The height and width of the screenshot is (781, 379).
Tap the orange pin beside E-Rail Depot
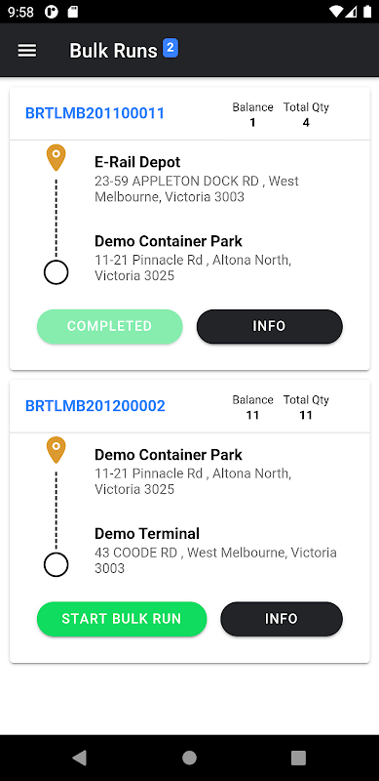coord(57,158)
